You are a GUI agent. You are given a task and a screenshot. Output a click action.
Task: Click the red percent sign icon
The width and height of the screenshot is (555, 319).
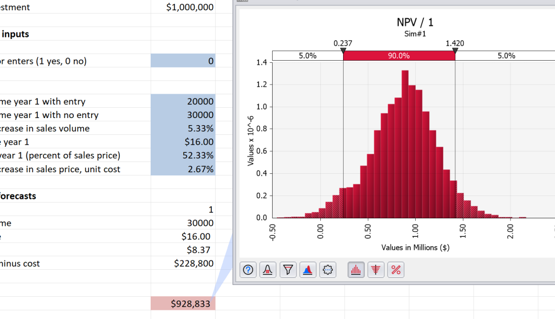coord(396,270)
